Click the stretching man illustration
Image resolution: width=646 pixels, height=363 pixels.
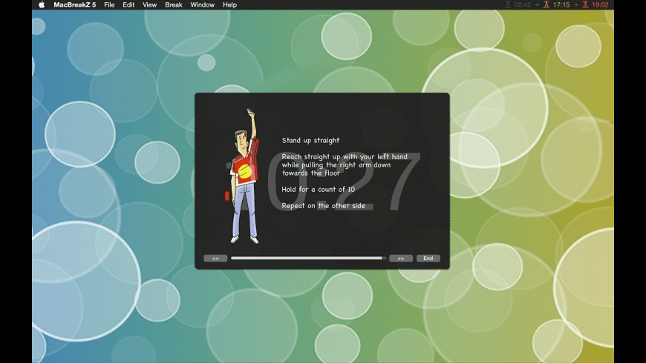point(245,176)
